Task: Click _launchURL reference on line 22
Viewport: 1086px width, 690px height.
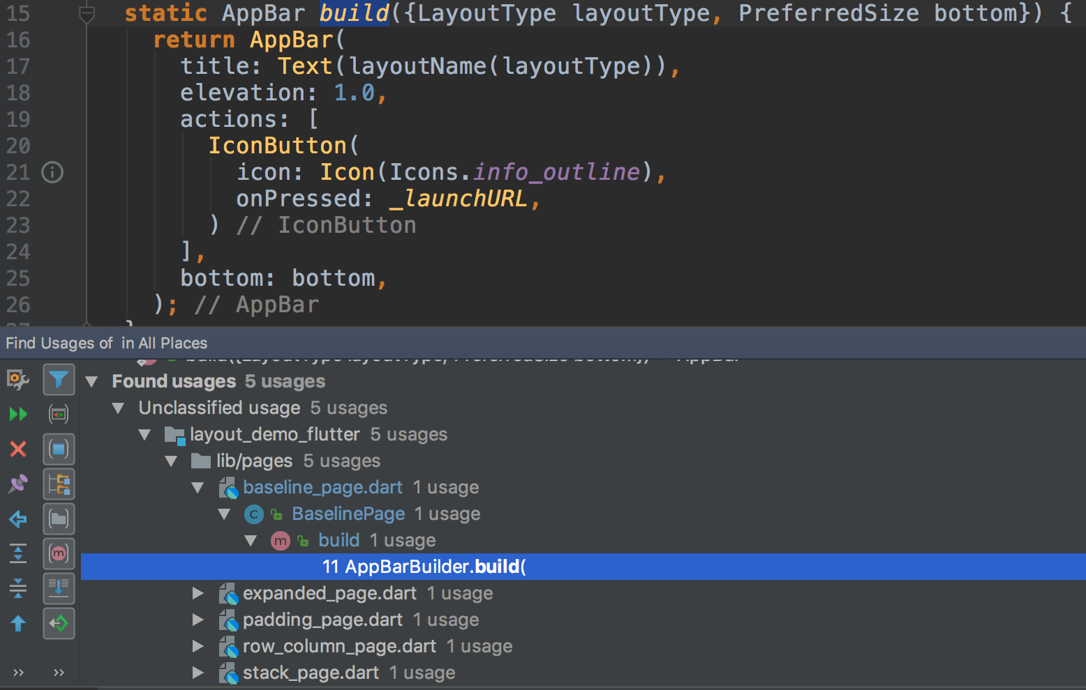Action: click(x=458, y=199)
